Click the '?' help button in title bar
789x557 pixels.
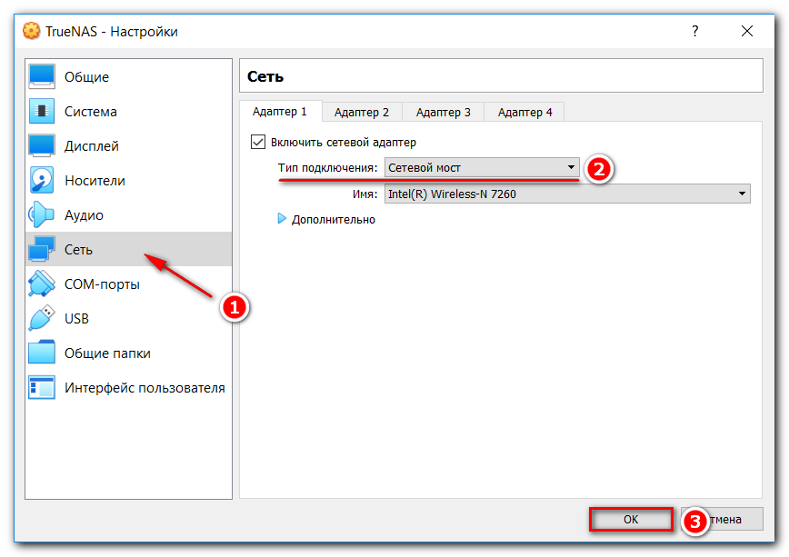695,31
